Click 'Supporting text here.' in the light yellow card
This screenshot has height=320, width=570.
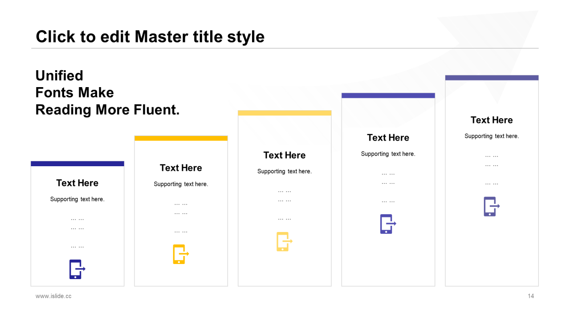[x=285, y=171]
